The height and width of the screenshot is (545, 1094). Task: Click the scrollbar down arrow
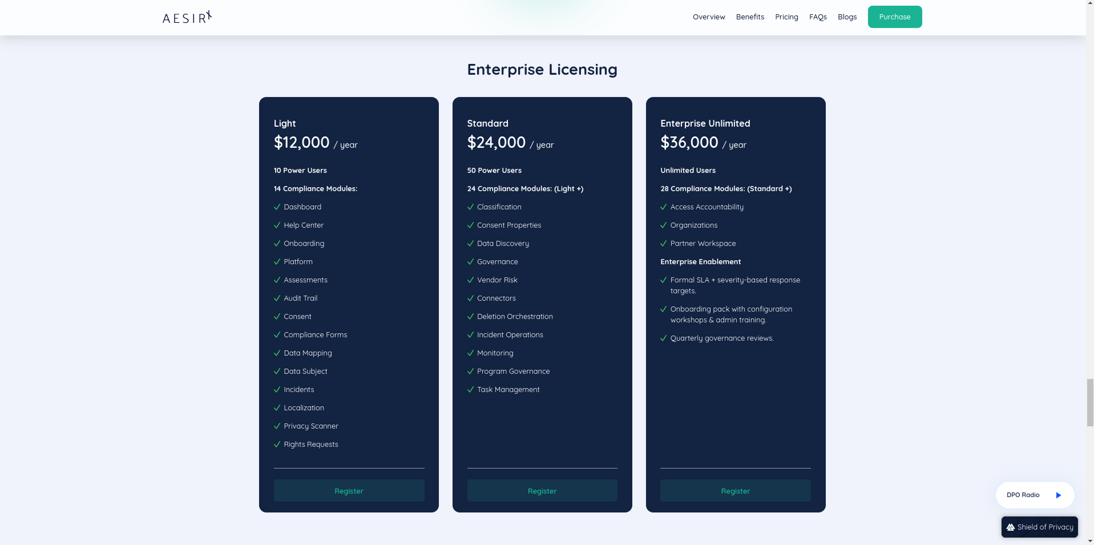click(1089, 540)
